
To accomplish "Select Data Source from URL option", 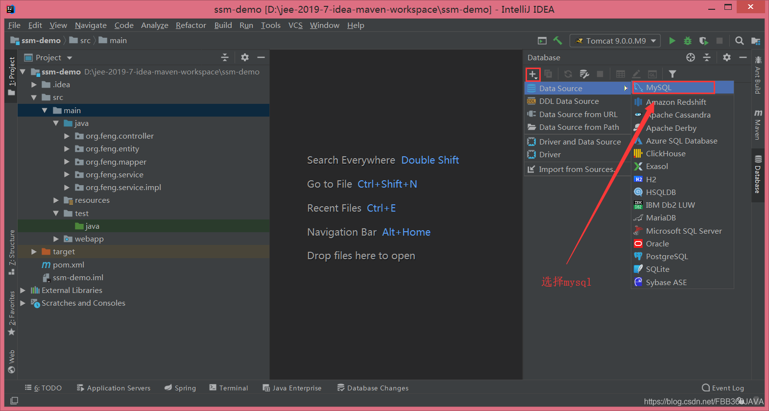I will click(x=578, y=114).
